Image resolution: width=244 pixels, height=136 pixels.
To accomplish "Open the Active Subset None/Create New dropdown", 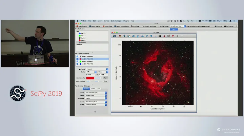I will [x=178, y=26].
